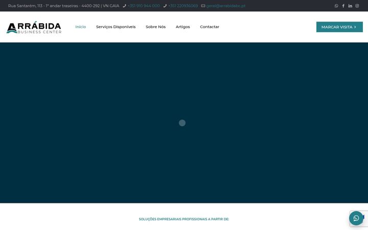The image size is (368, 230).
Task: Open the Instagram social icon
Action: [x=357, y=6]
